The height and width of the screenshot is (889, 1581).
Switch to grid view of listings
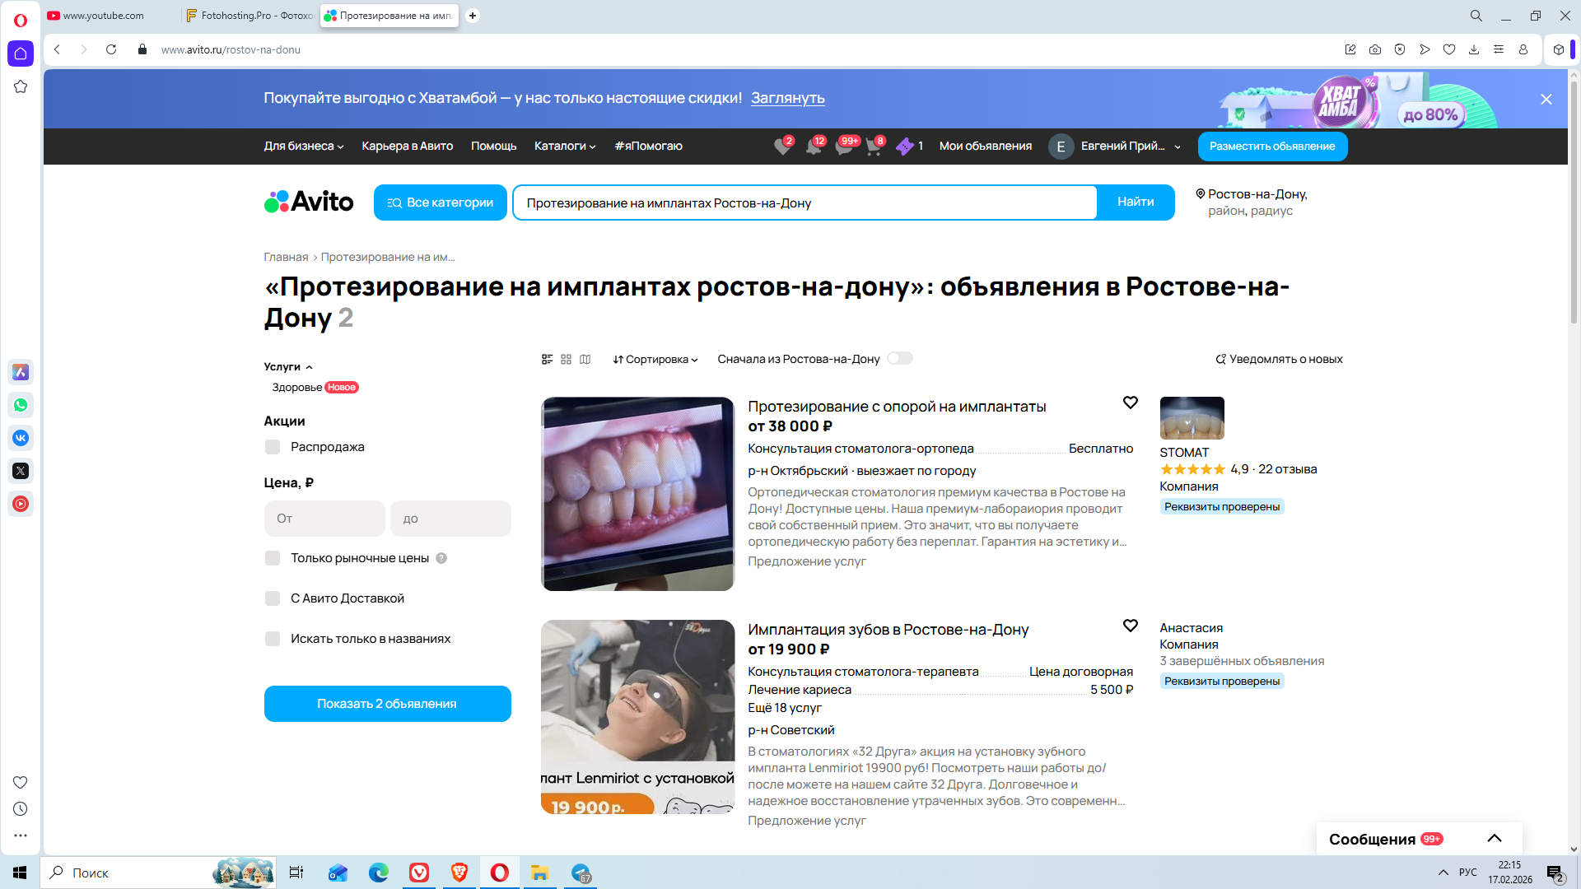[566, 360]
